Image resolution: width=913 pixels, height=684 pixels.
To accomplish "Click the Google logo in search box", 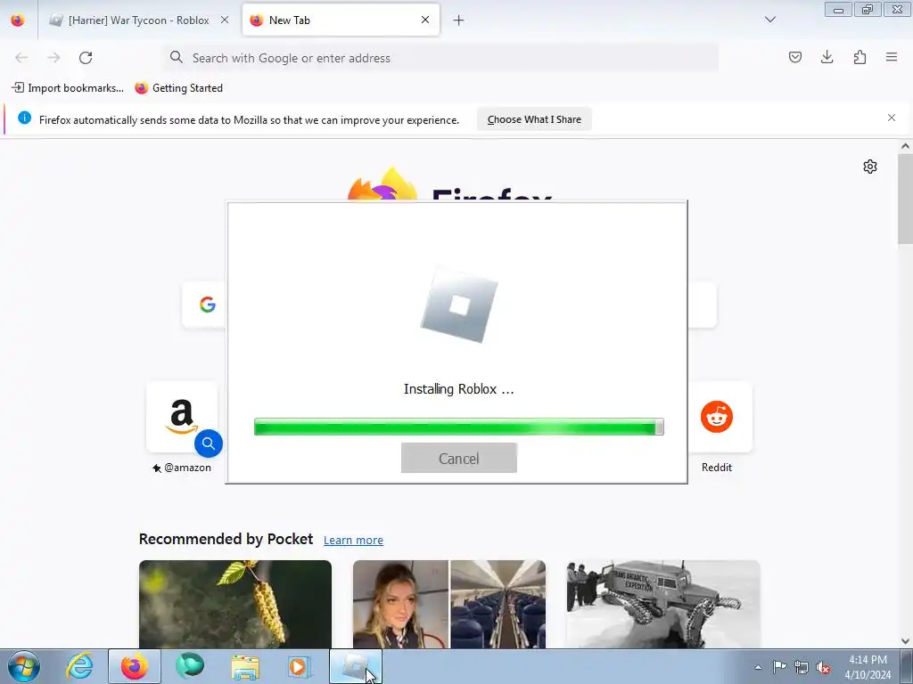I will (x=207, y=305).
